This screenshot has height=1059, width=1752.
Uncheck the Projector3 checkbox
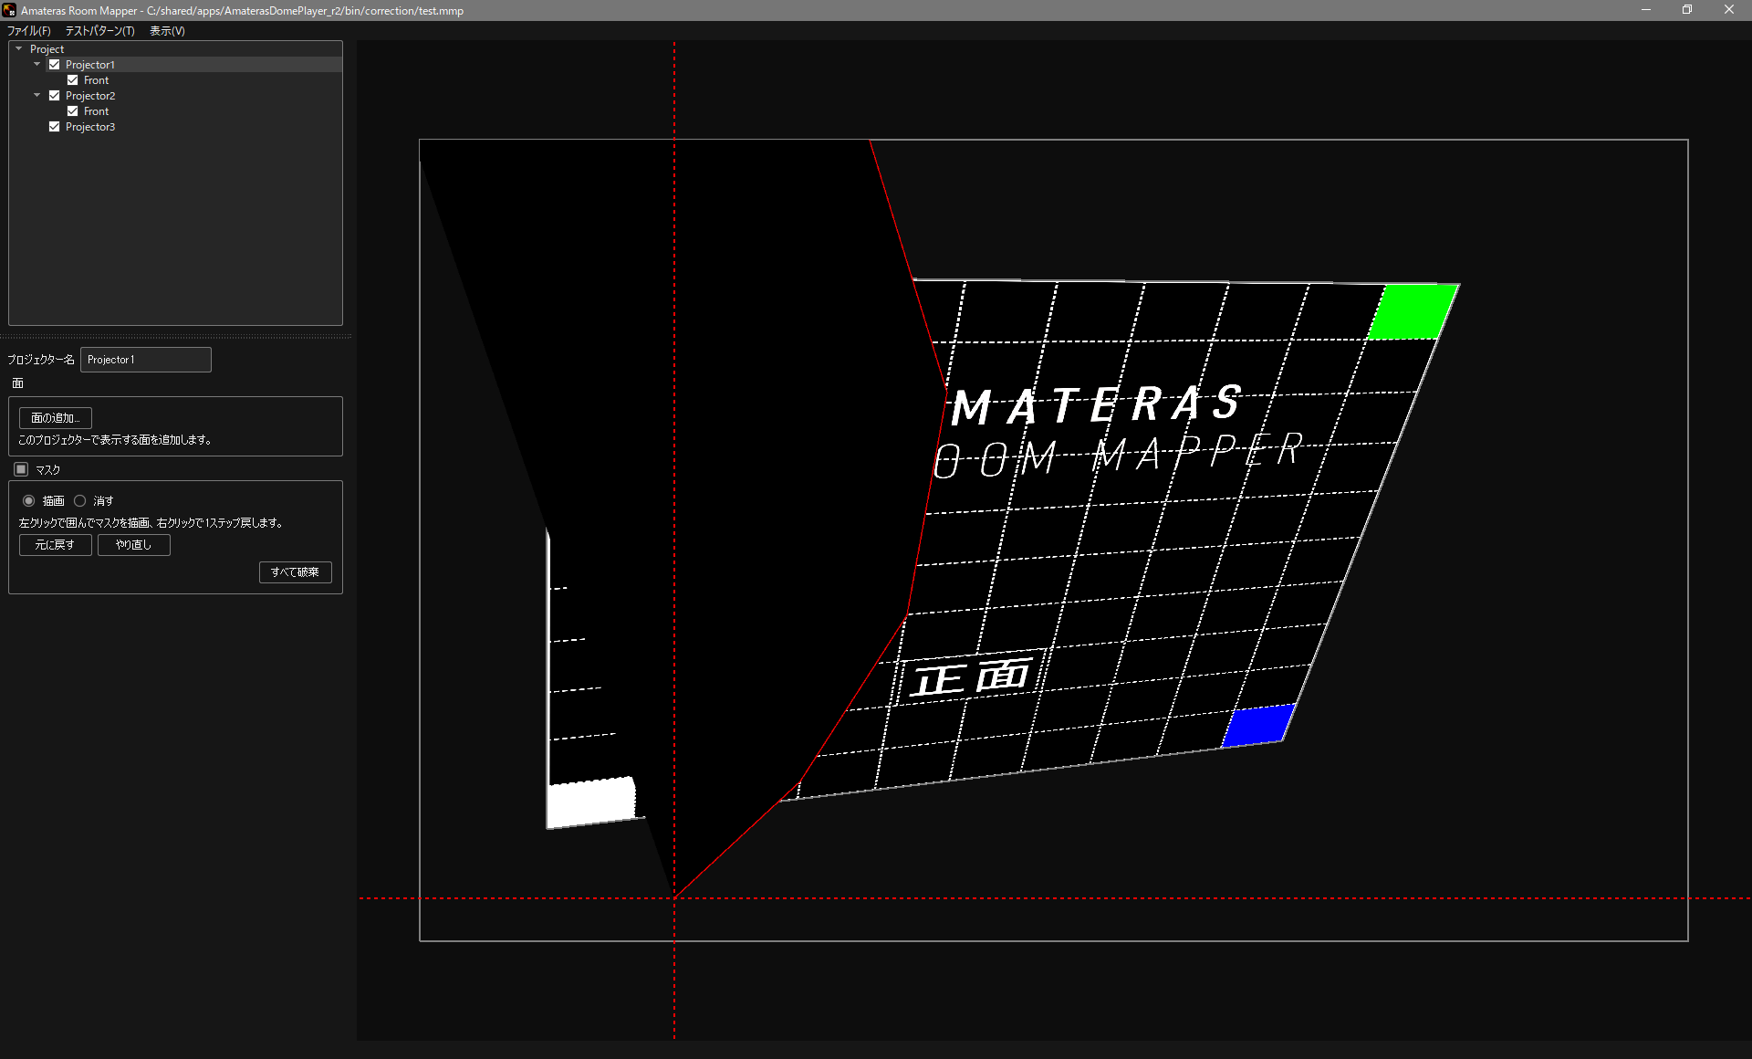[x=55, y=127]
